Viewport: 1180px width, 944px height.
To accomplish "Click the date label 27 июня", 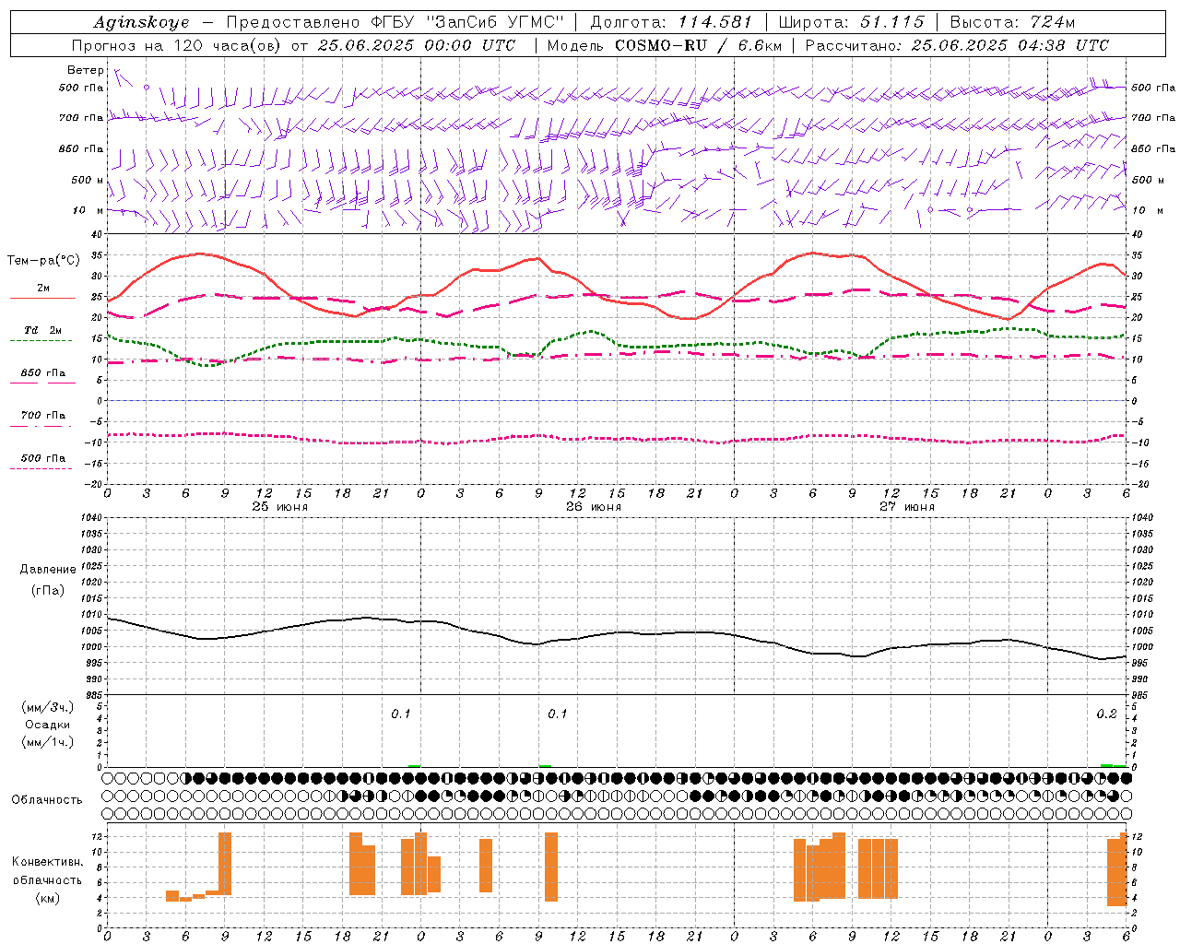I will 906,506.
